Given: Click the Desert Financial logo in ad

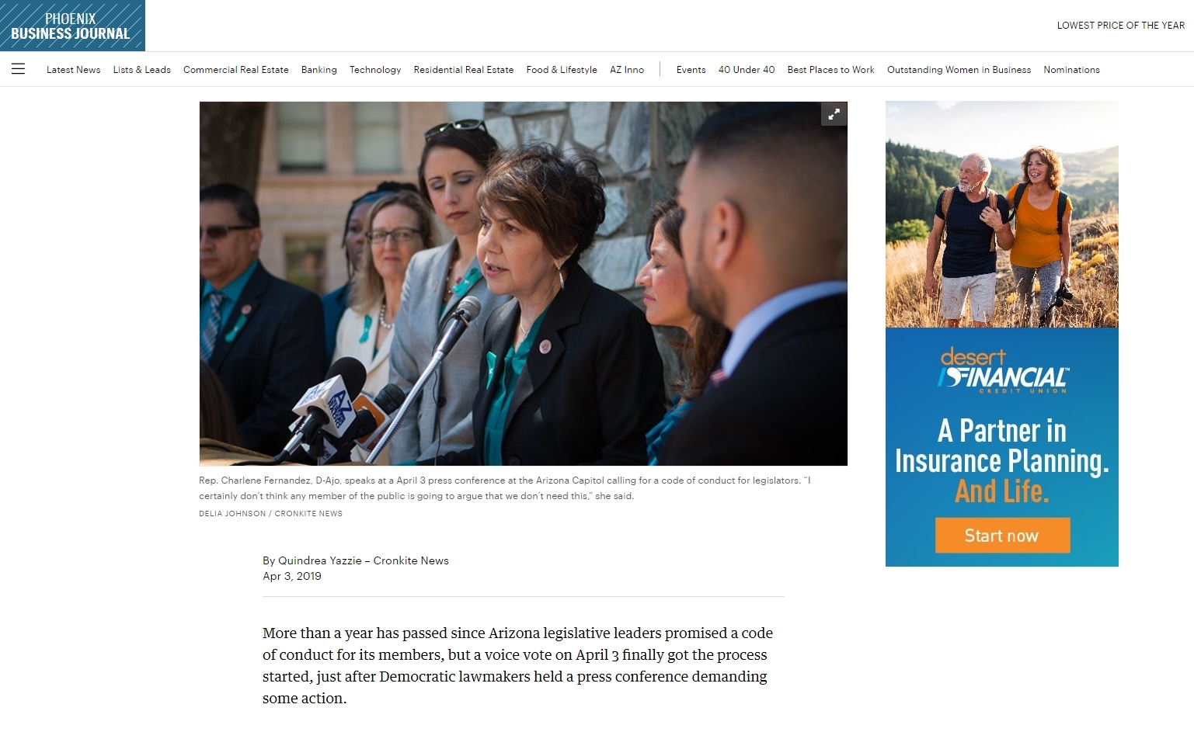Looking at the screenshot, I should click(1002, 370).
